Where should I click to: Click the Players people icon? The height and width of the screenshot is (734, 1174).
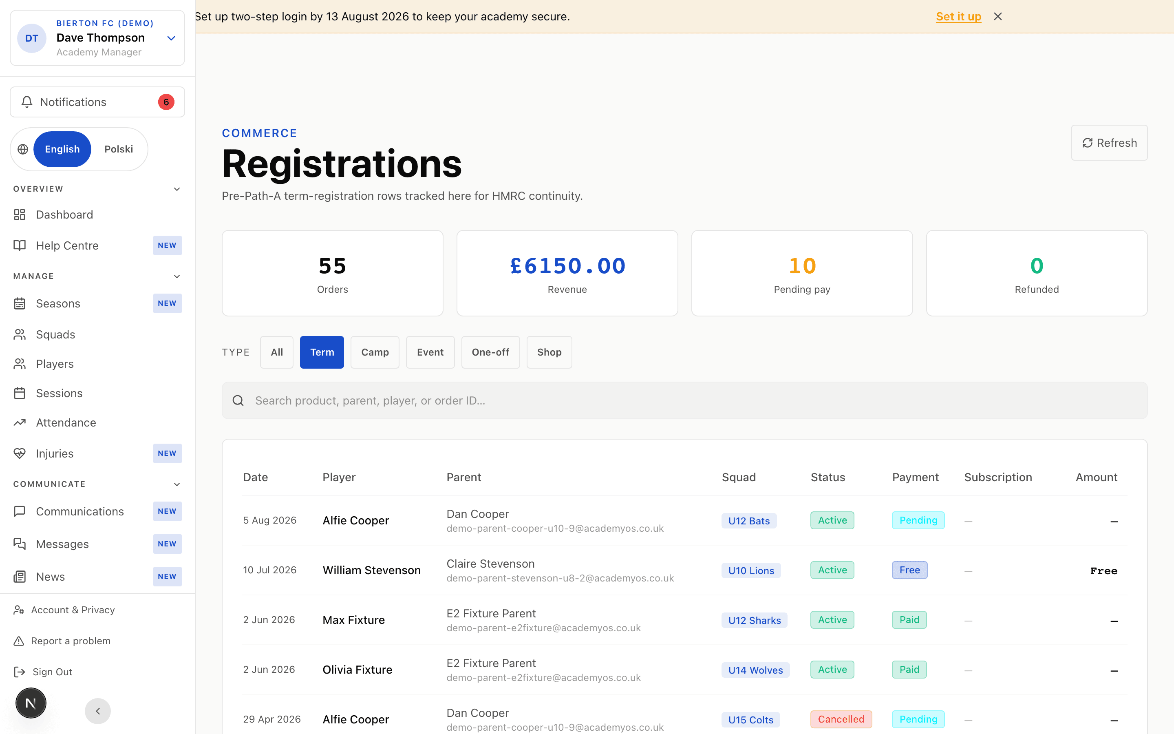click(20, 364)
